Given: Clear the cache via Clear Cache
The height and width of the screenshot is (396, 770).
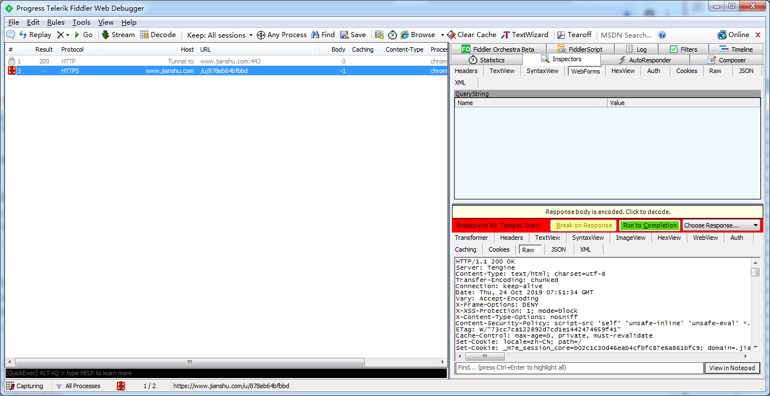Looking at the screenshot, I should 472,35.
